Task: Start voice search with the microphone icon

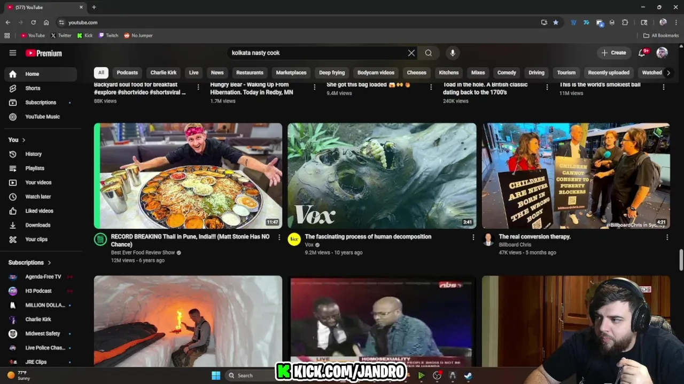Action: pos(453,53)
